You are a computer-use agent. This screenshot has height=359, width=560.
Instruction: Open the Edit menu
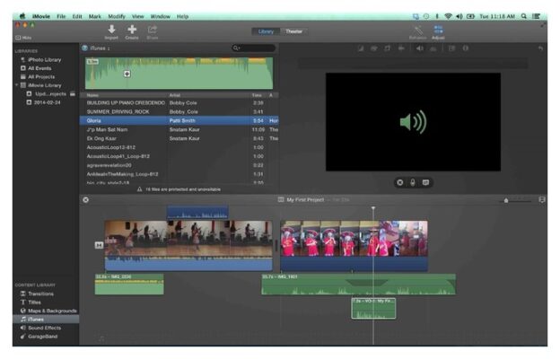(77, 16)
